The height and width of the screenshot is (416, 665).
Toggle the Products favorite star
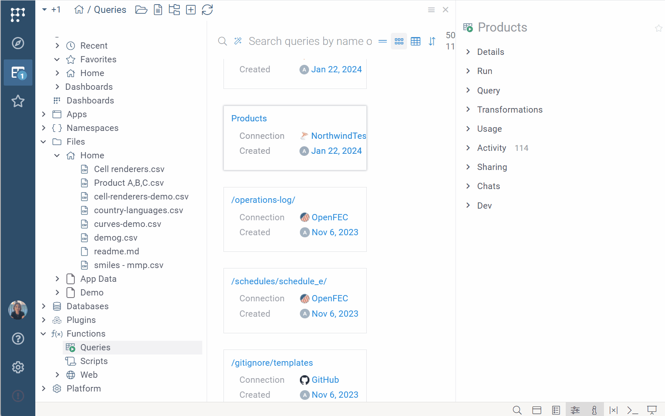(x=658, y=28)
